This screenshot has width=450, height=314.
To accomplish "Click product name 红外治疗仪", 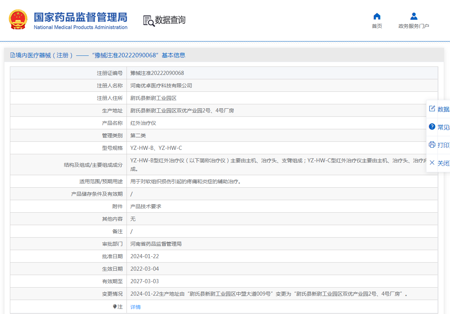I will coord(143,123).
